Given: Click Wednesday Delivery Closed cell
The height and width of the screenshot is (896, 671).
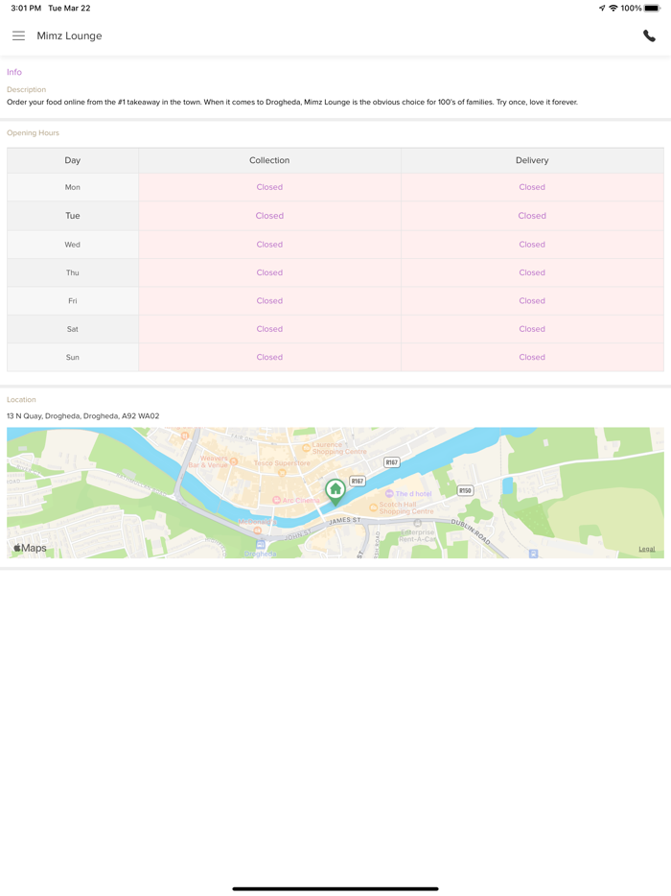Looking at the screenshot, I should [x=532, y=245].
